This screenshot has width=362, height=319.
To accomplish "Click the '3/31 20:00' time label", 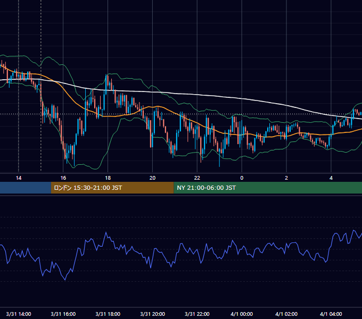I will click(x=152, y=314).
